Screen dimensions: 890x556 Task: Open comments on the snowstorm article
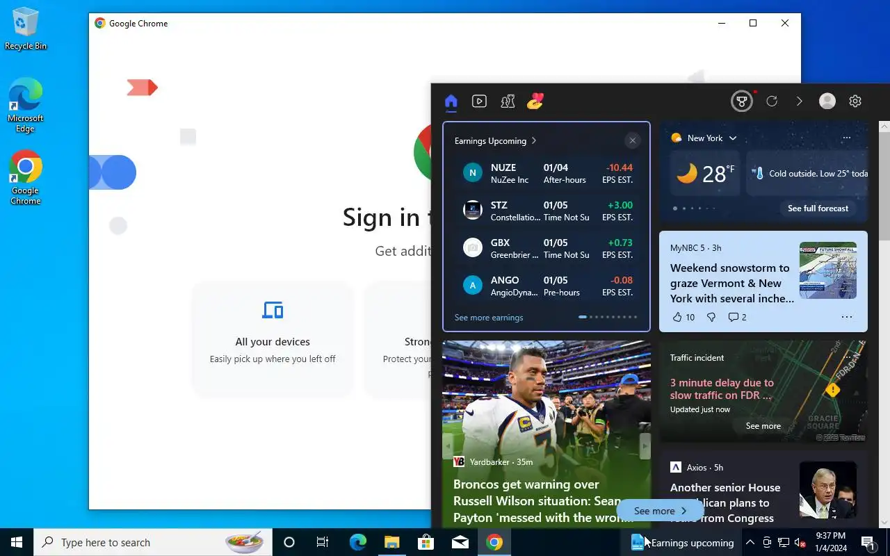737,317
